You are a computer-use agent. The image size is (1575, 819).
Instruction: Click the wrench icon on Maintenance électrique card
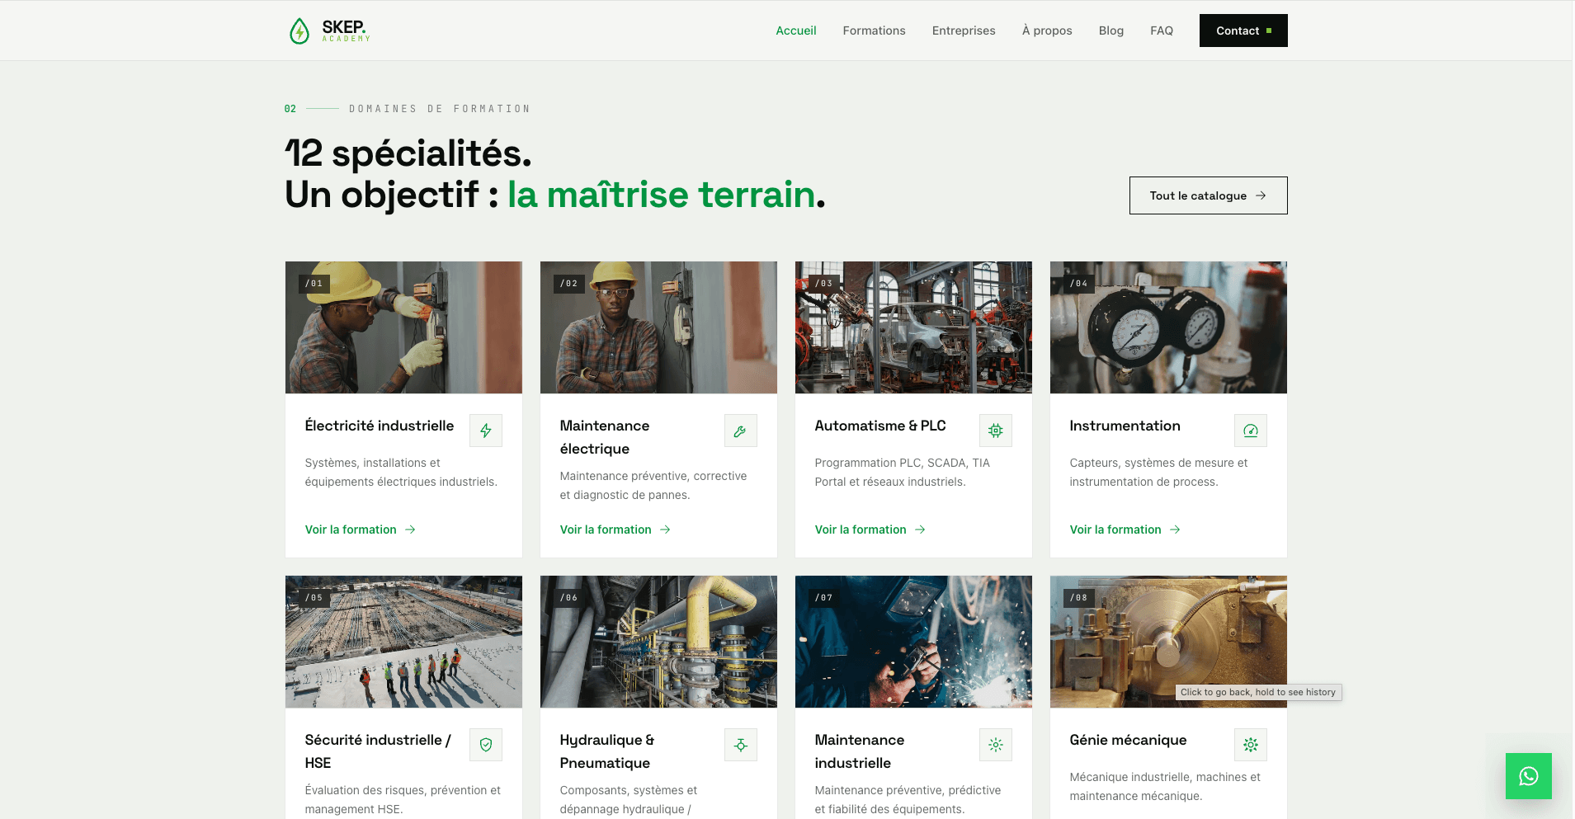tap(741, 431)
